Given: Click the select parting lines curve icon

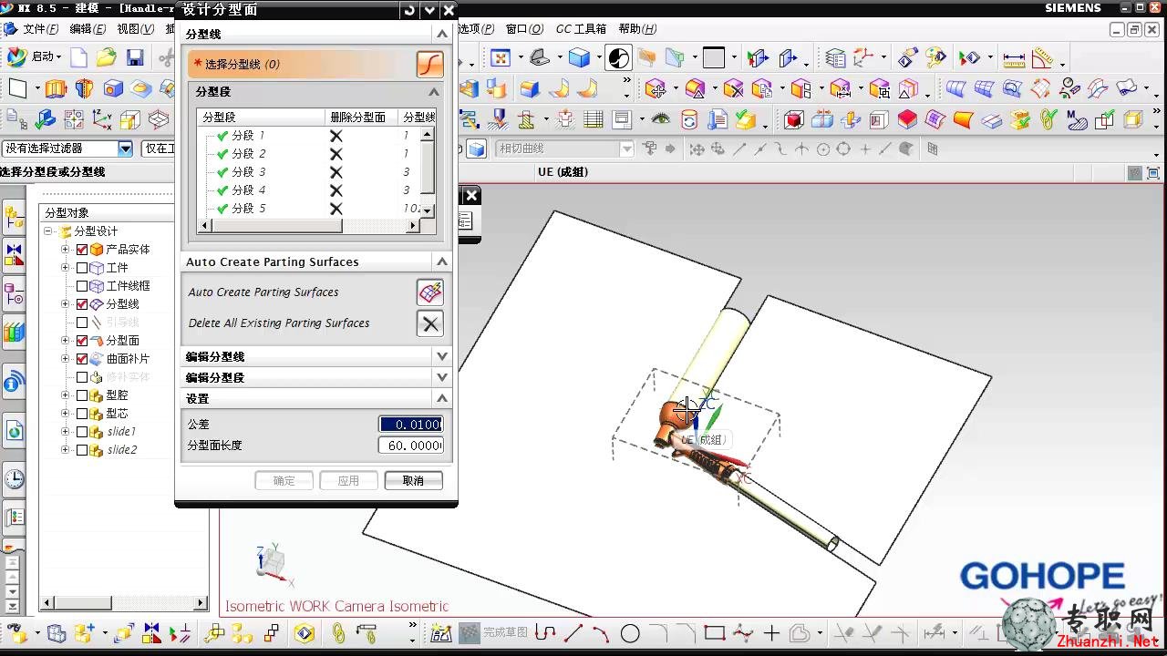Looking at the screenshot, I should point(429,64).
